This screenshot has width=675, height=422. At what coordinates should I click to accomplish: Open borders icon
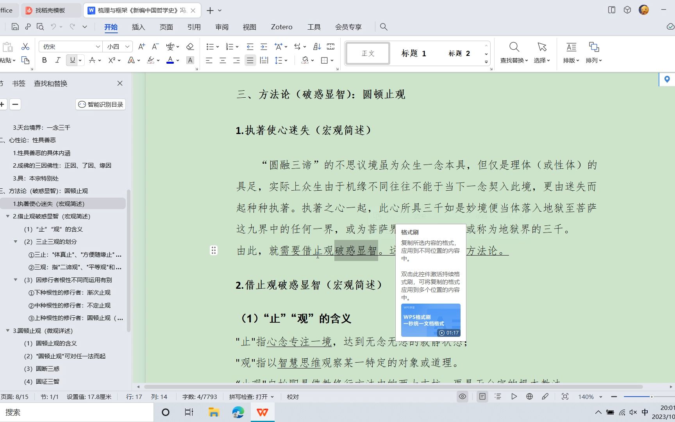324,60
